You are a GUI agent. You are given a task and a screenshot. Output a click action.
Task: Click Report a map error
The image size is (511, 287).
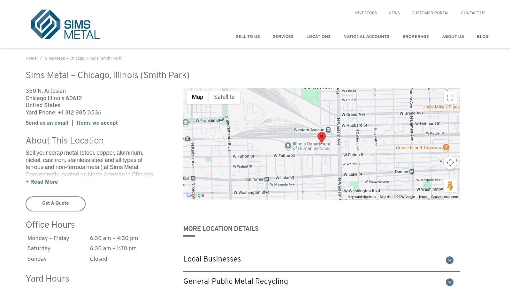click(445, 197)
